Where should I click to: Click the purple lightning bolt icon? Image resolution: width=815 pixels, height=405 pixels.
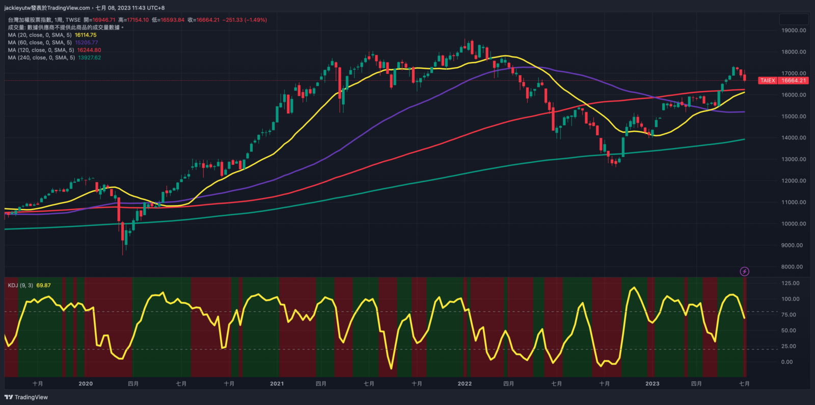(744, 272)
